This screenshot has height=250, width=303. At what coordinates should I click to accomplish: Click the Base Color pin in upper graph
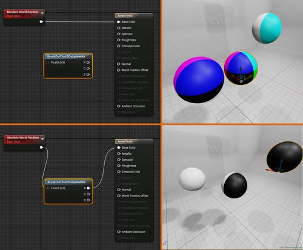point(119,22)
